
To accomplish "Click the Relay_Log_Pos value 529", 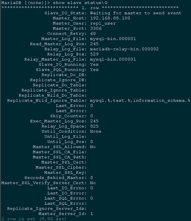I will (x=94, y=54).
